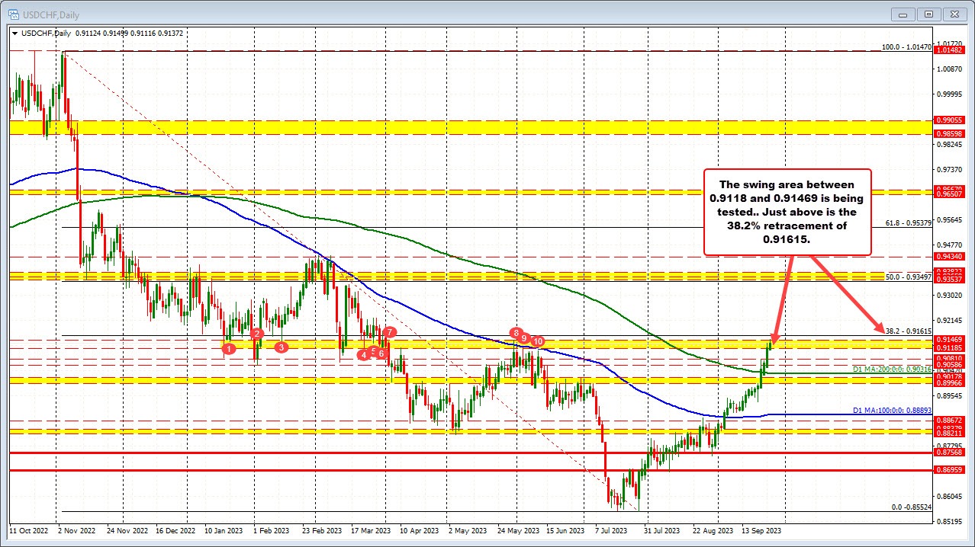975x547 pixels.
Task: Click the 0.0 - 0.85524 Fibonacci label
Action: click(x=910, y=506)
